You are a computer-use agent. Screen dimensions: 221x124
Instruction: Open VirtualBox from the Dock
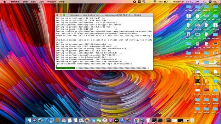(x=142, y=121)
